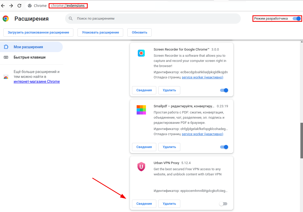Click the puzzle icon beside Мои расширения
This screenshot has height=212, width=303.
tap(6, 47)
